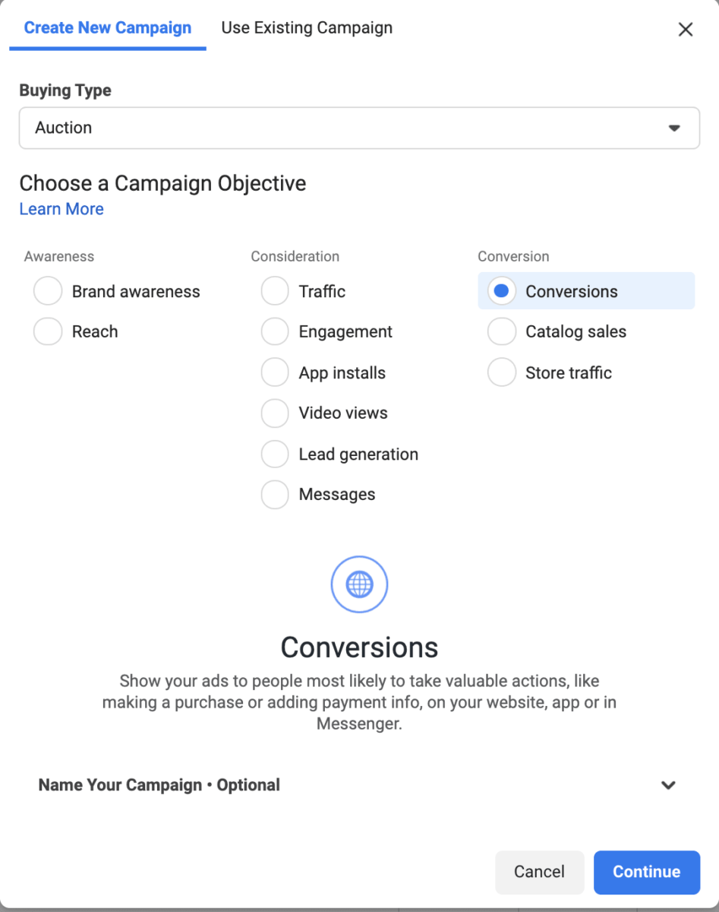Screen dimensions: 719x912
Task: Click the Continue button
Action: pyautogui.click(x=647, y=872)
